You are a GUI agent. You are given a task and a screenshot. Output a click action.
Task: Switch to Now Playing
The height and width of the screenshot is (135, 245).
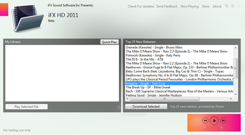[190, 6]
